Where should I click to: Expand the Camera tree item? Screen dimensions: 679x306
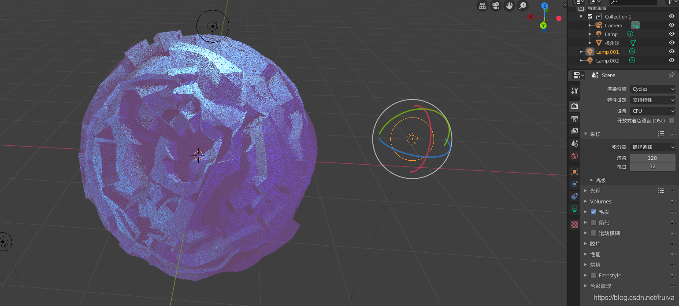click(590, 25)
